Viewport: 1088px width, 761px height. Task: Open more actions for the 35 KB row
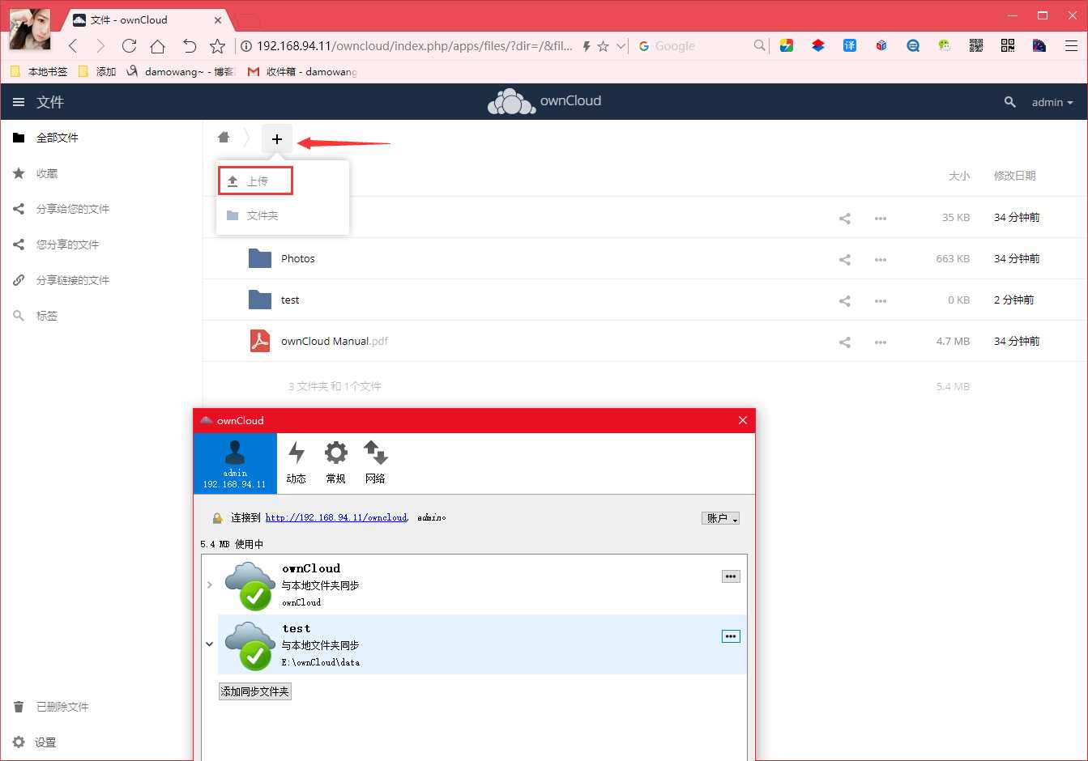(881, 219)
